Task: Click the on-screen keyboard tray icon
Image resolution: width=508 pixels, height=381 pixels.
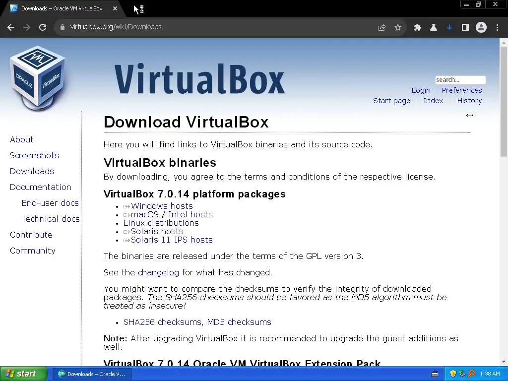Action: (435, 374)
